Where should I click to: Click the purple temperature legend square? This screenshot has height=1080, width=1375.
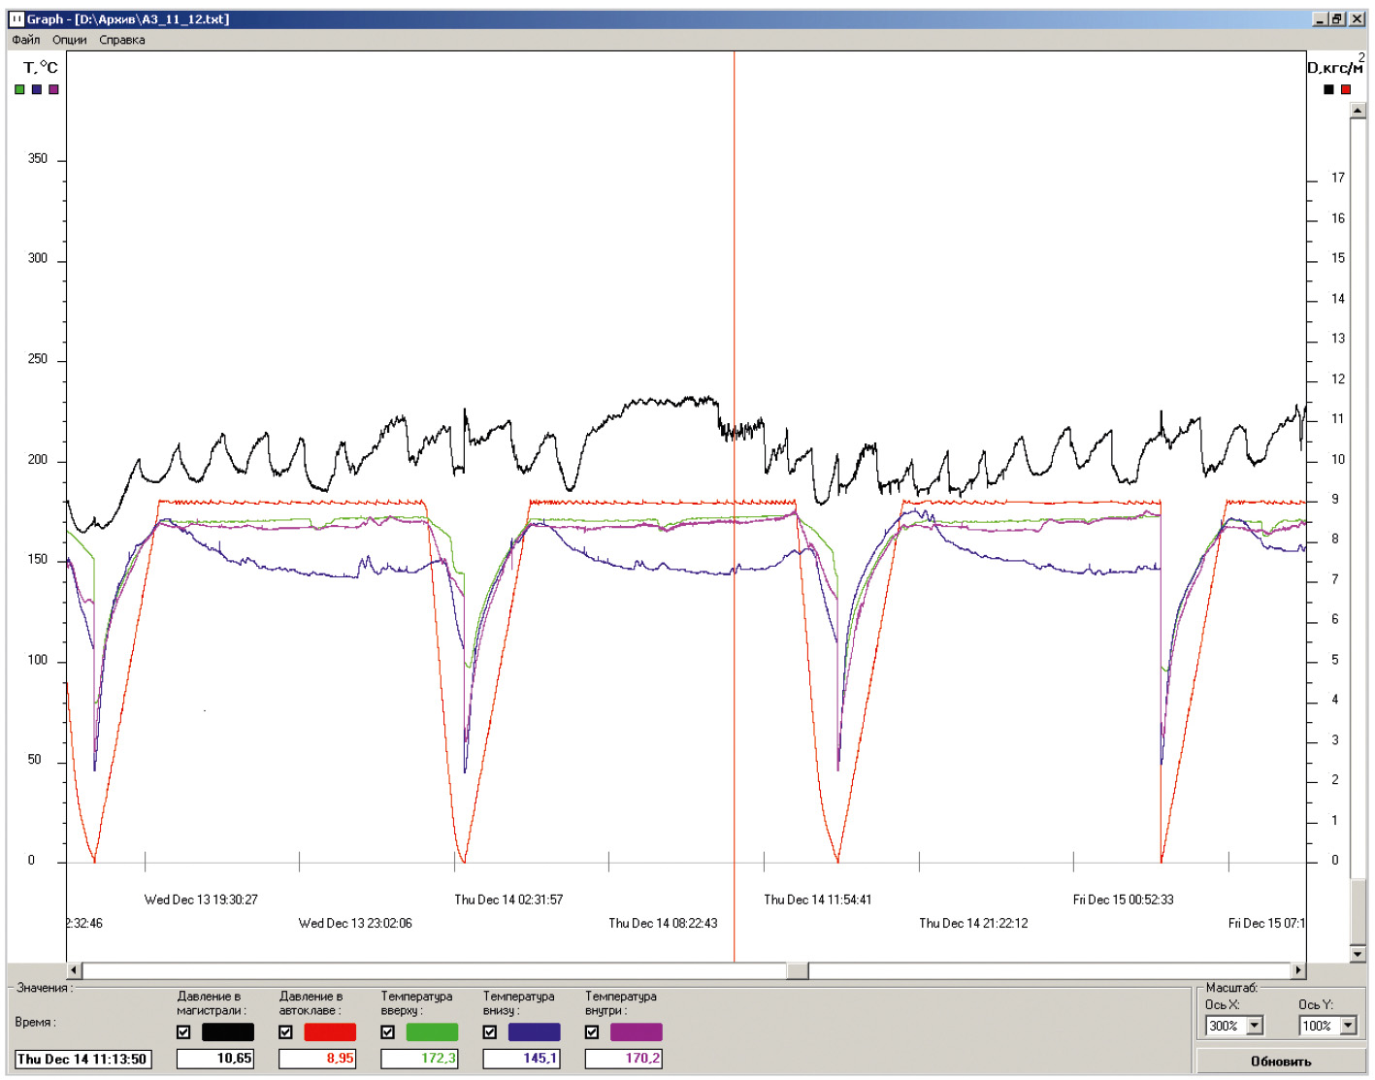[53, 89]
